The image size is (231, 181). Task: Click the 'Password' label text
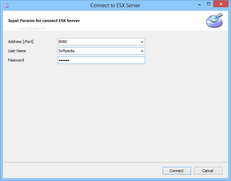[x=16, y=60]
